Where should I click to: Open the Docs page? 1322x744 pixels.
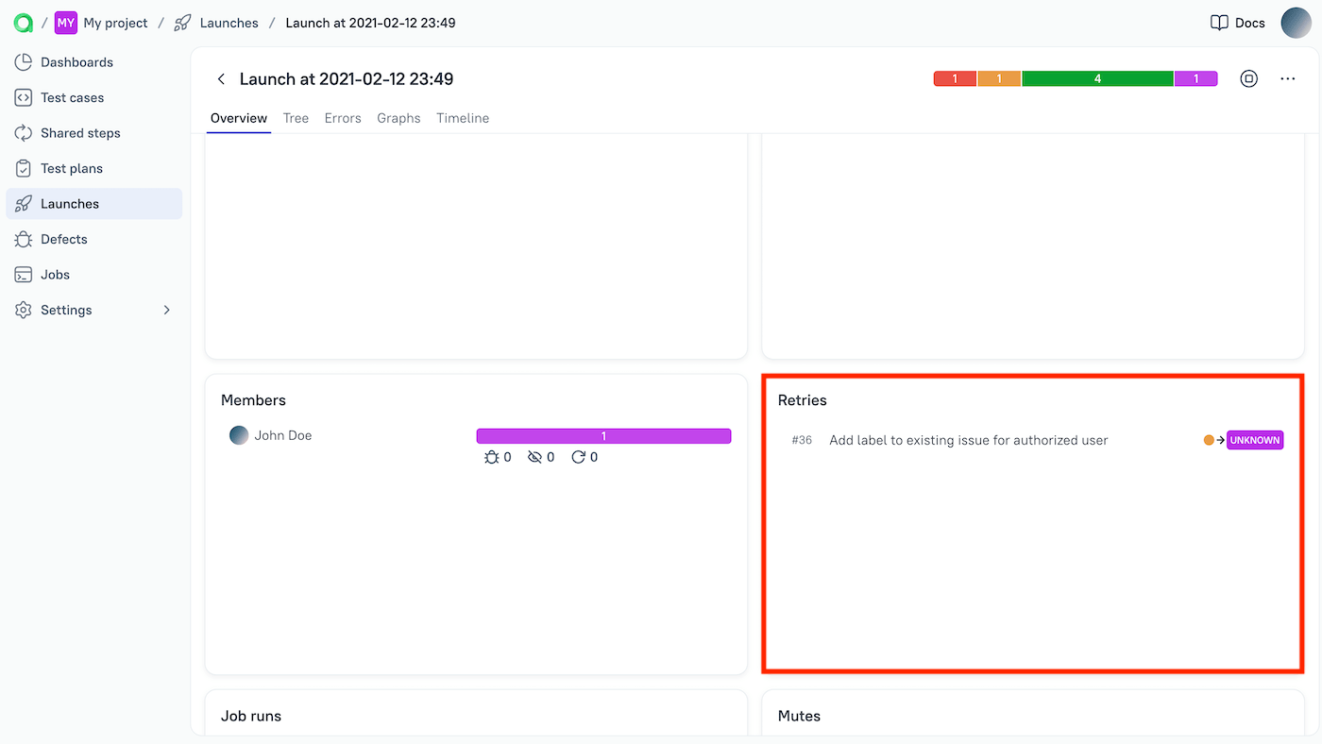[1237, 22]
